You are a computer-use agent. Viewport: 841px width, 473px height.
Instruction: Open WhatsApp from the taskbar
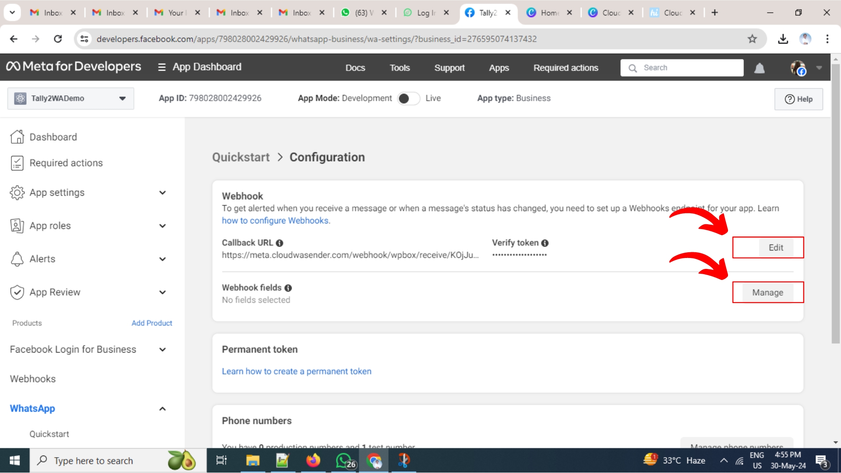tap(345, 460)
